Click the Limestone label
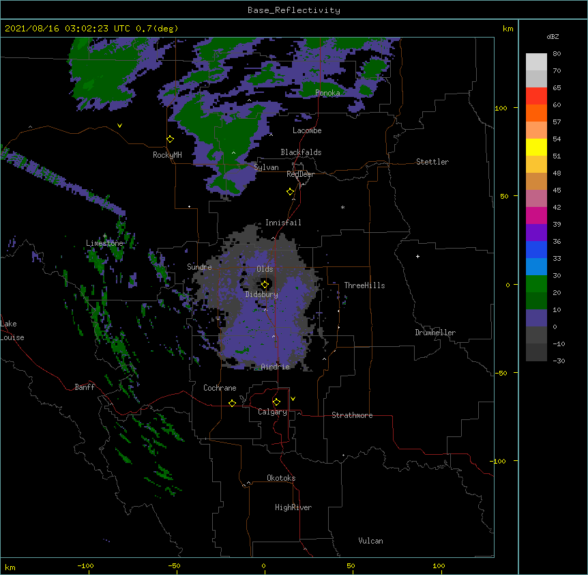This screenshot has height=575, width=588. [x=104, y=243]
